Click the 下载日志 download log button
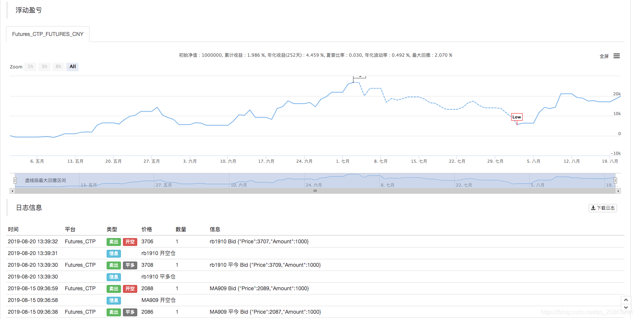This screenshot has height=319, width=636. (603, 208)
